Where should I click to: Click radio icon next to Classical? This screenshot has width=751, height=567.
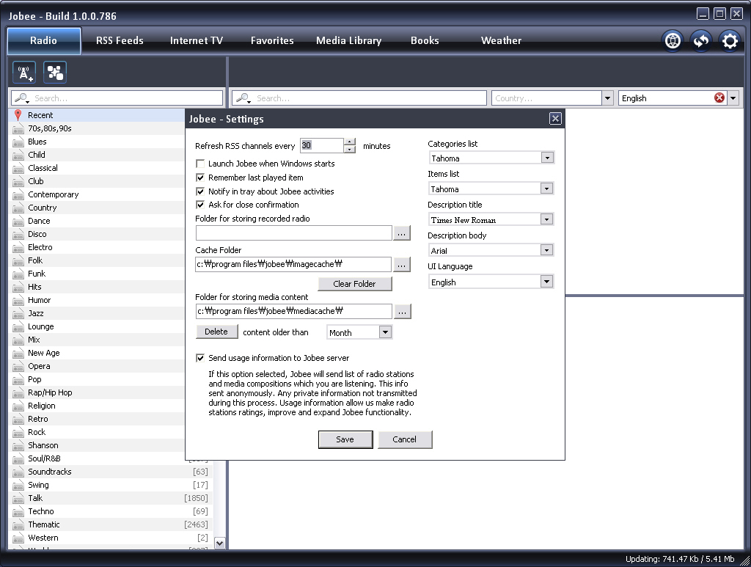(x=18, y=168)
